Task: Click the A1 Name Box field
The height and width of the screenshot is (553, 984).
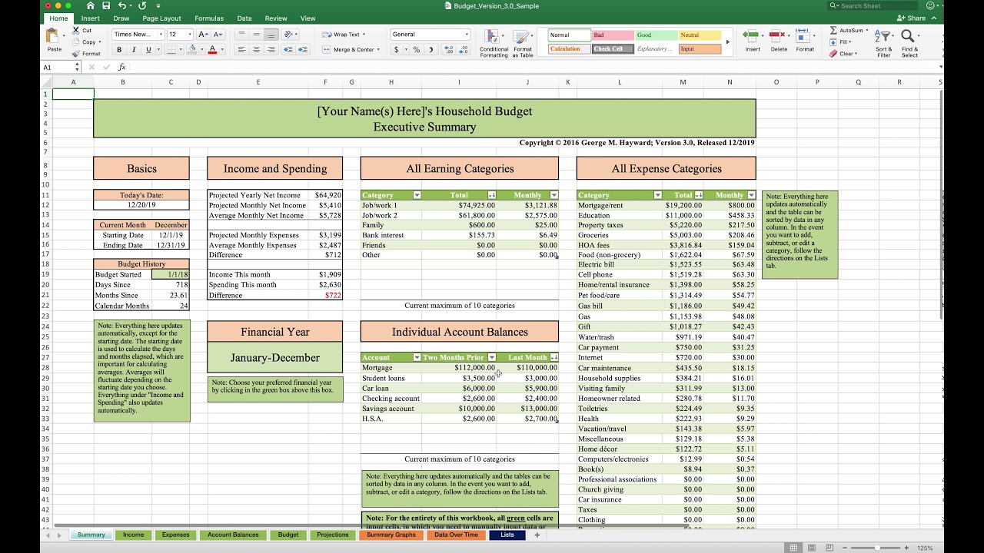Action: [x=58, y=67]
